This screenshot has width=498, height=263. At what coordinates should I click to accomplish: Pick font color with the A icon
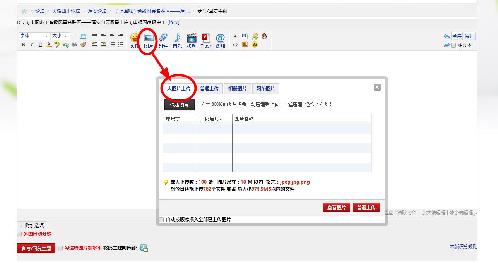49,45
